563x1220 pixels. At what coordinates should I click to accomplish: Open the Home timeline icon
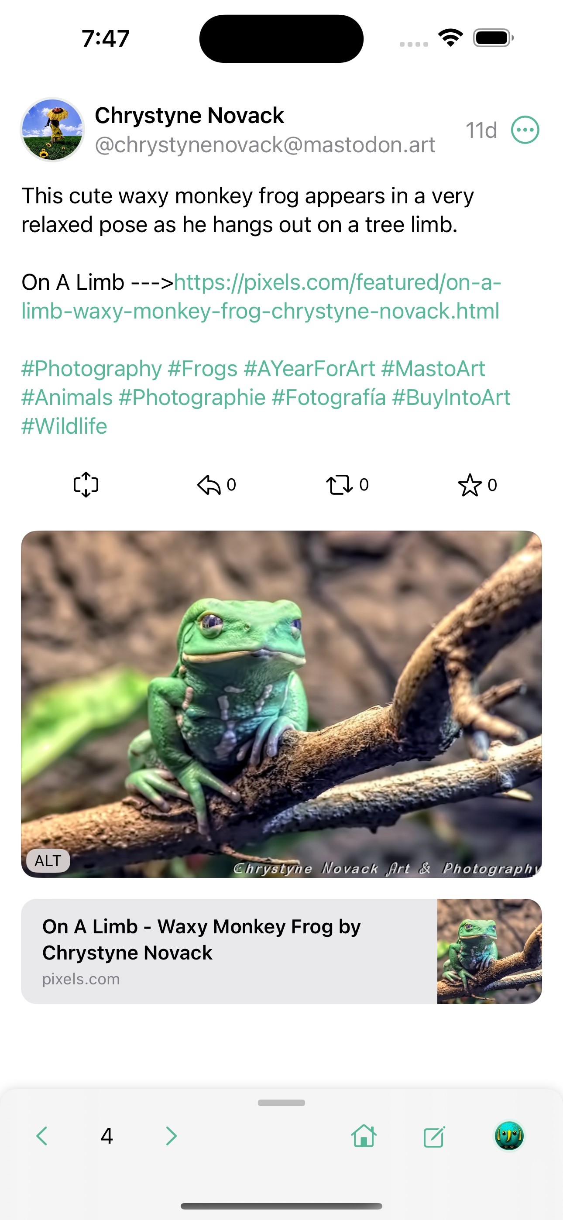[x=364, y=1136]
